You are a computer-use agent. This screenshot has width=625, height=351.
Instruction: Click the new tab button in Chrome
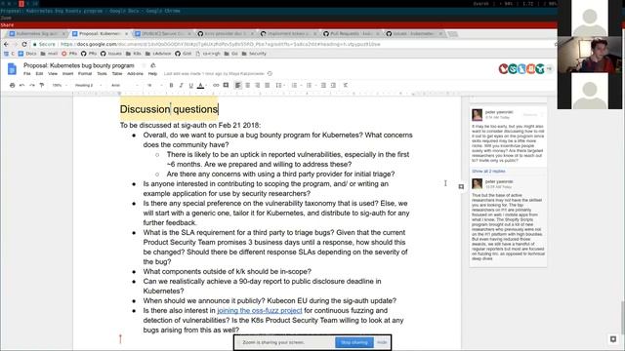click(x=452, y=34)
